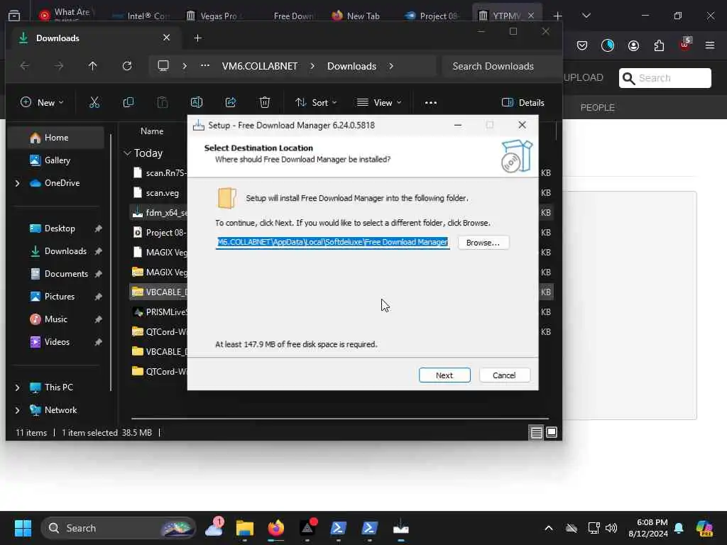727x545 pixels.
Task: Switch to details list view icon
Action: pyautogui.click(x=536, y=432)
